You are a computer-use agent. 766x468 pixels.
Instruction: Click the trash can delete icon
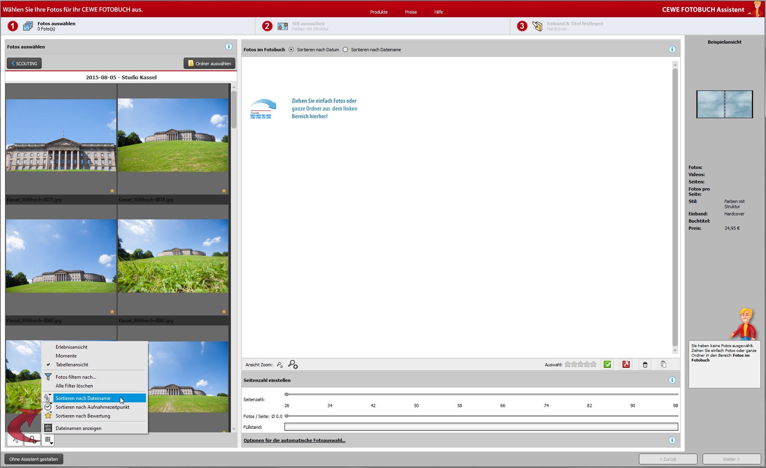click(645, 364)
